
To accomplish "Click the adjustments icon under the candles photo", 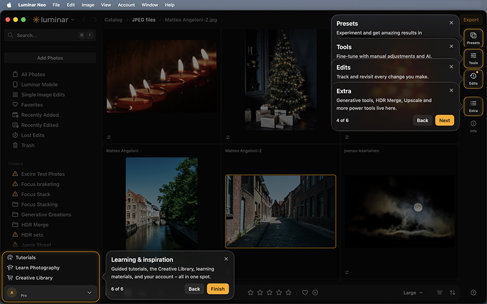I will point(109,137).
